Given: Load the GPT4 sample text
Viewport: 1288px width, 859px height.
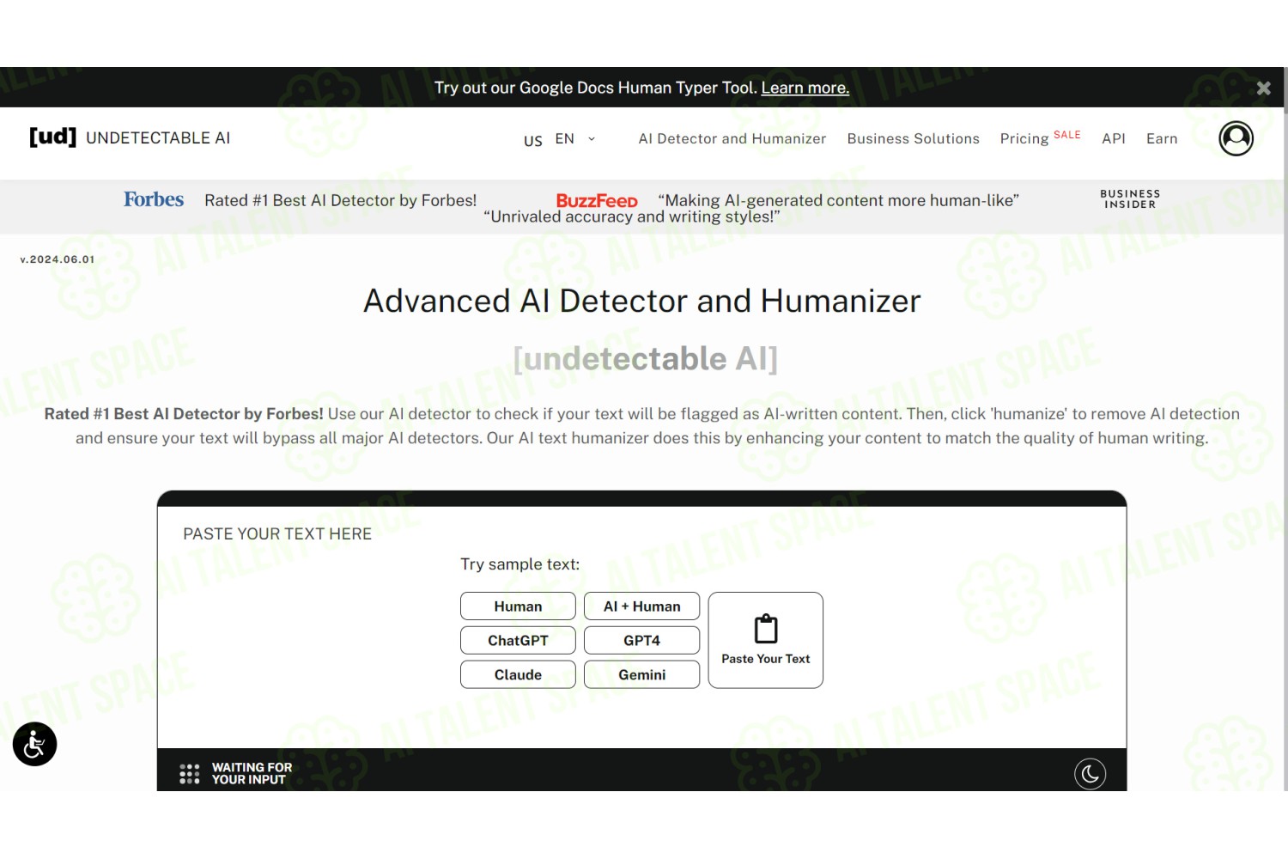Looking at the screenshot, I should pyautogui.click(x=641, y=640).
